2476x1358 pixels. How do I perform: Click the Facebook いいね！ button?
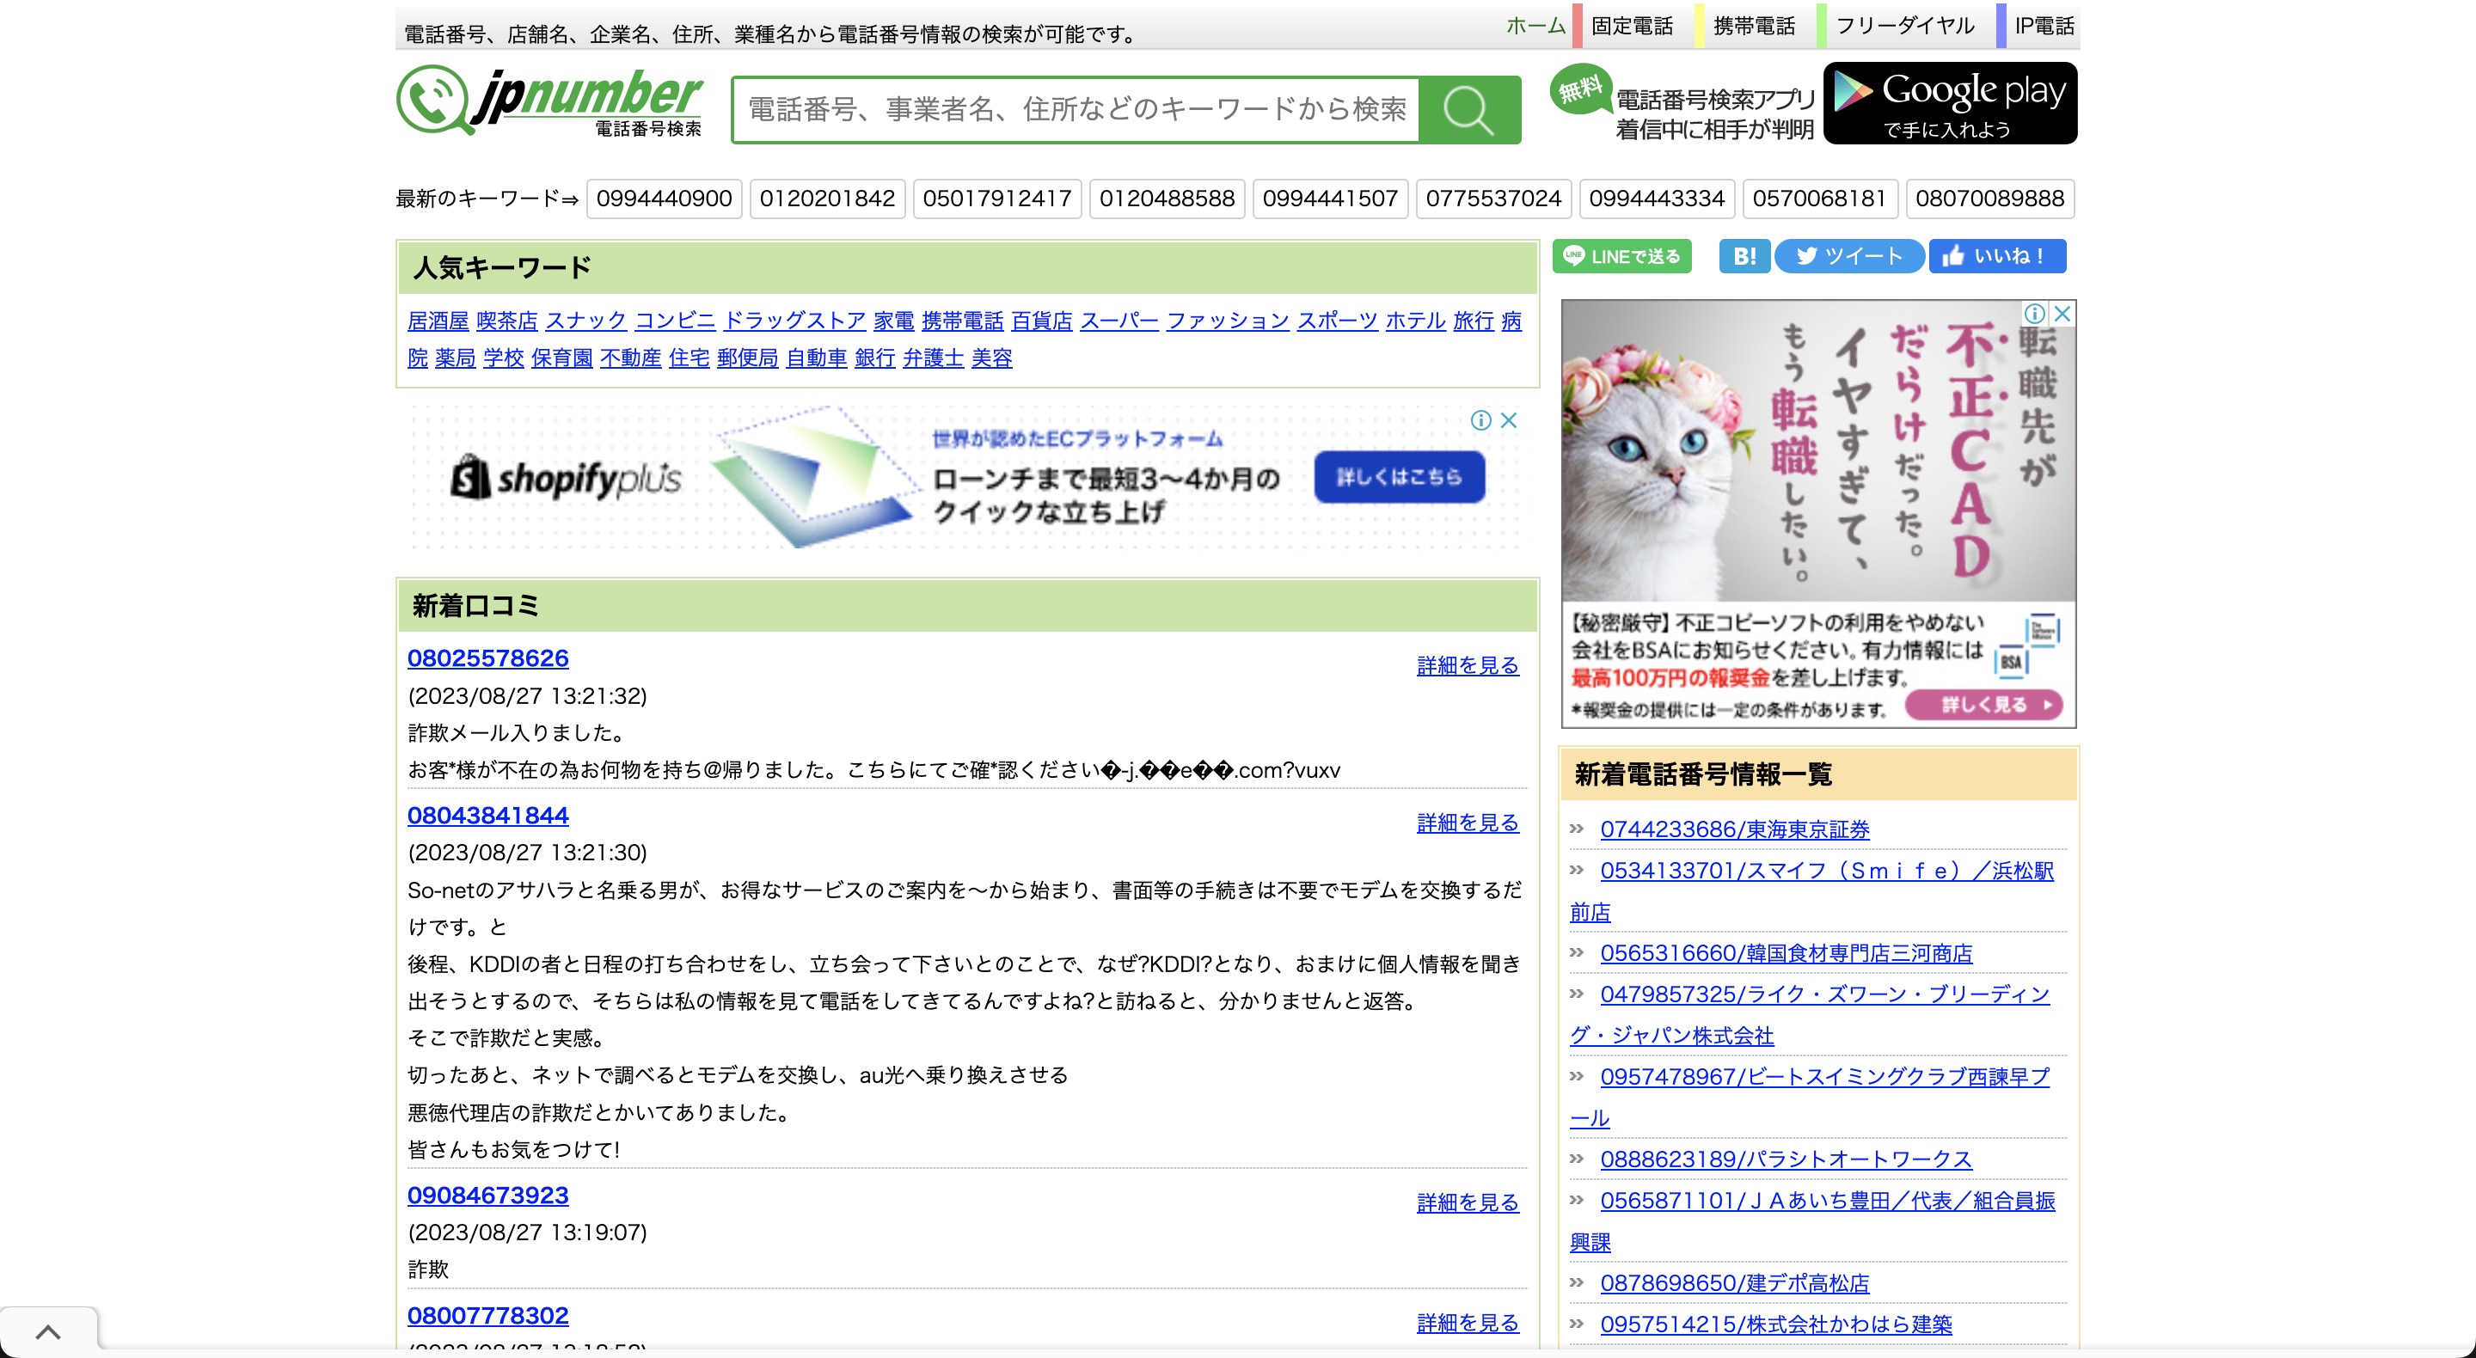(x=1996, y=257)
